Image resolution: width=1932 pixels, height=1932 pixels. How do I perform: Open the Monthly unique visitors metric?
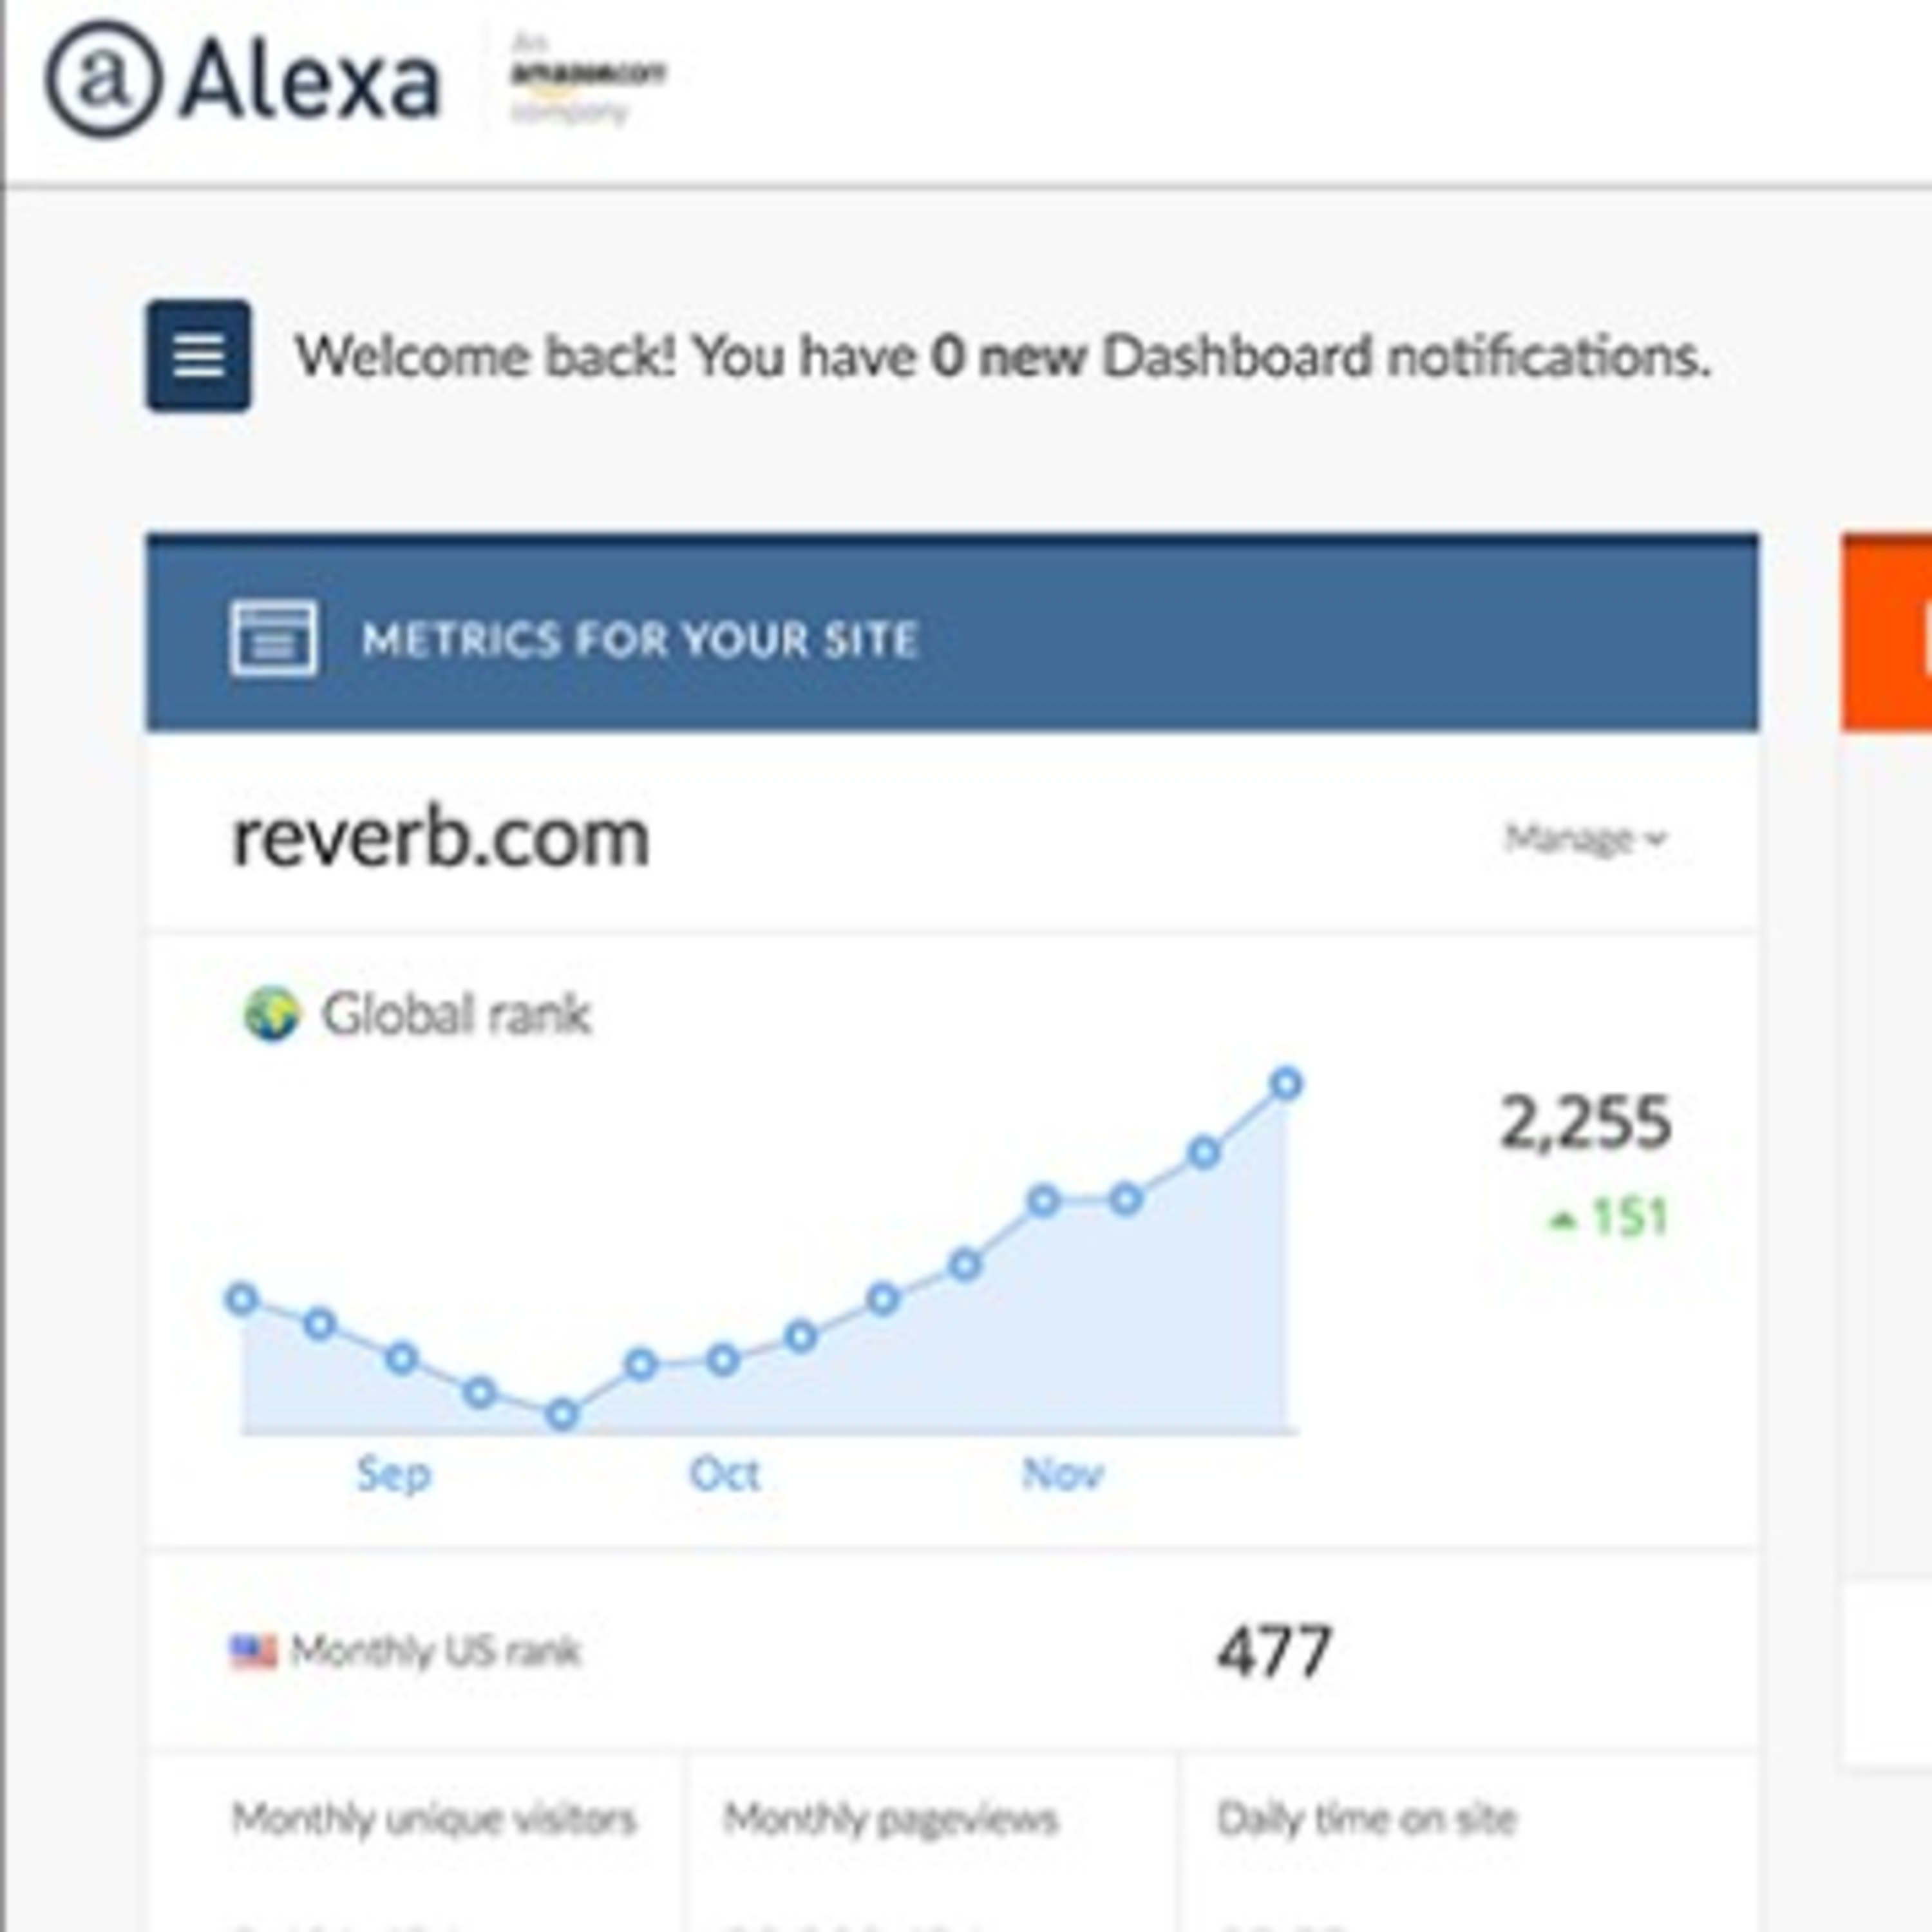pos(433,1819)
